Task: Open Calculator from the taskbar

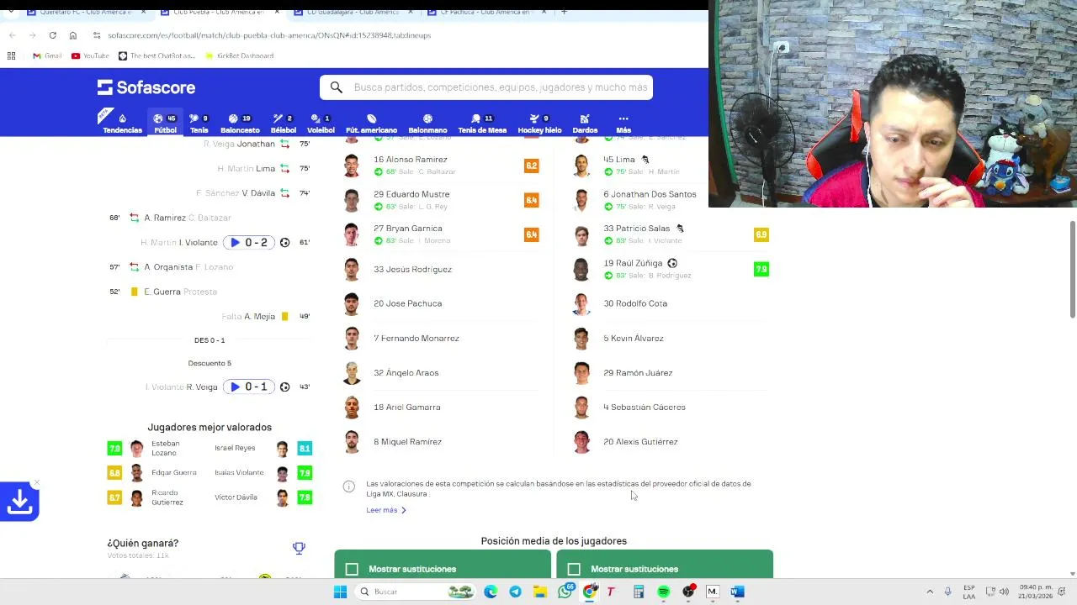Action: (x=639, y=592)
